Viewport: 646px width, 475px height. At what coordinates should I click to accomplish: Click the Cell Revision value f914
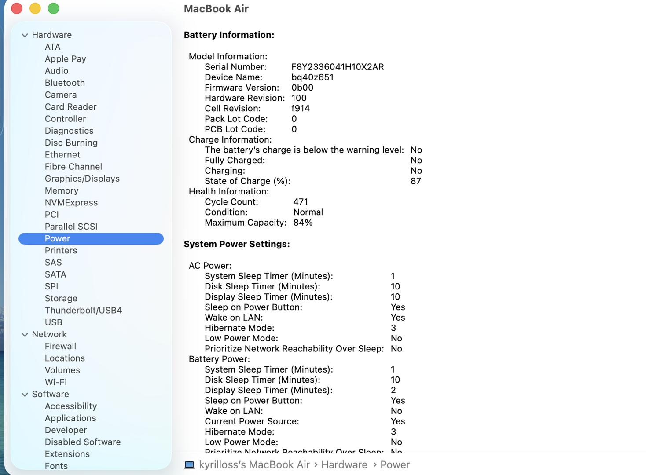point(301,108)
